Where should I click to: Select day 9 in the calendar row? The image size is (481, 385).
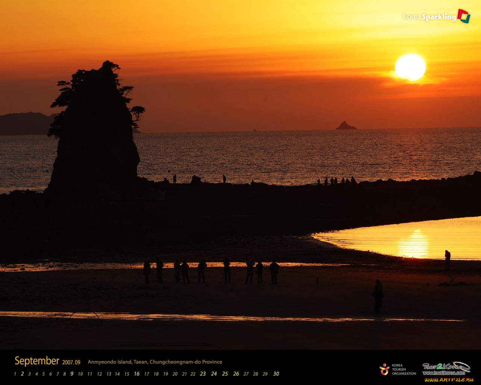pos(72,374)
